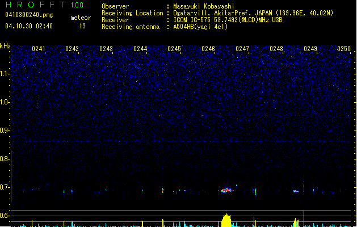Click the kHz axis unit label
This screenshot has width=357, height=227.
[x=5, y=46]
